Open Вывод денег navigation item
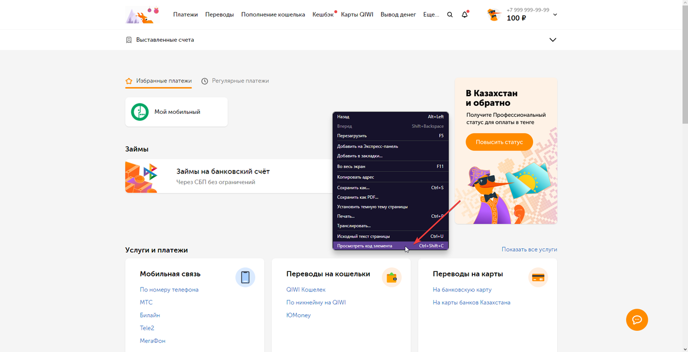 point(398,14)
